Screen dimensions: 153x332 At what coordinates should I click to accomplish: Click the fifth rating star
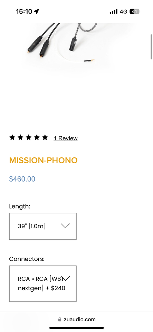tap(45, 138)
